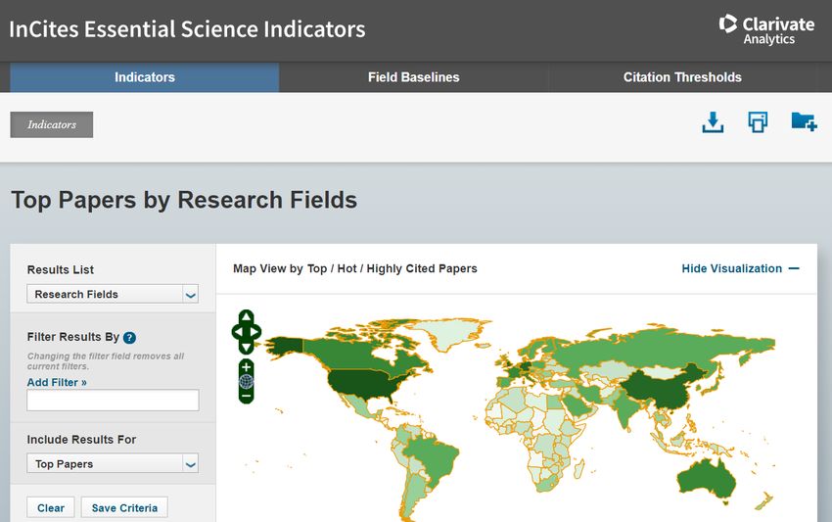832x522 pixels.
Task: Click the Save Criteria button
Action: pyautogui.click(x=124, y=507)
